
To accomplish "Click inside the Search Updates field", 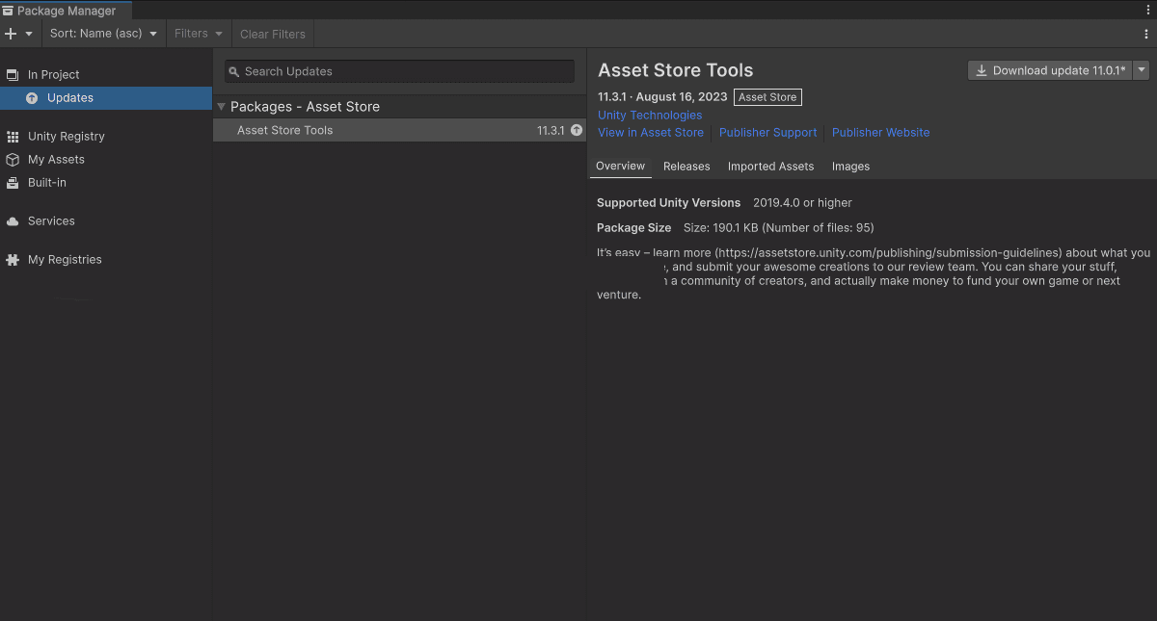I will [x=398, y=70].
